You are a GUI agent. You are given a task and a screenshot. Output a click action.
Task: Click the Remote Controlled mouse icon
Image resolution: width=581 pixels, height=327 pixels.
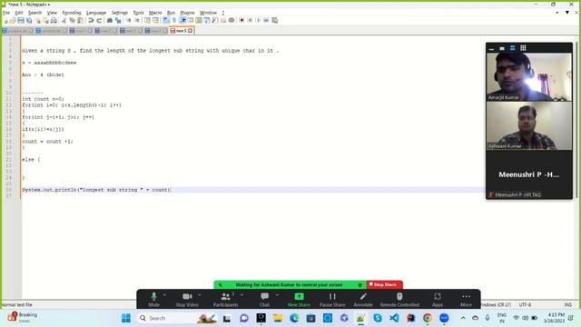tap(399, 299)
